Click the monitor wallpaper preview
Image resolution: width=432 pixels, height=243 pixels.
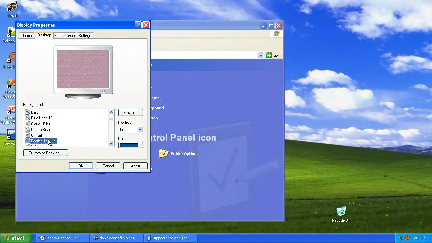(x=83, y=69)
